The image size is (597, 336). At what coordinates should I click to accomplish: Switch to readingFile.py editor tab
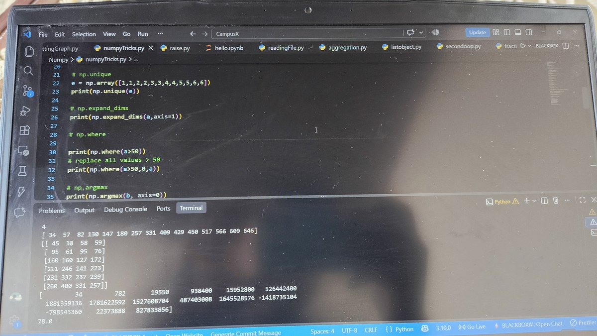click(281, 48)
